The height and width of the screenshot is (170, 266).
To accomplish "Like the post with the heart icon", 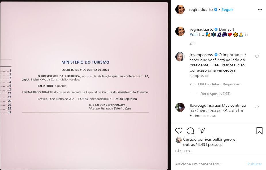I will pos(179,131).
